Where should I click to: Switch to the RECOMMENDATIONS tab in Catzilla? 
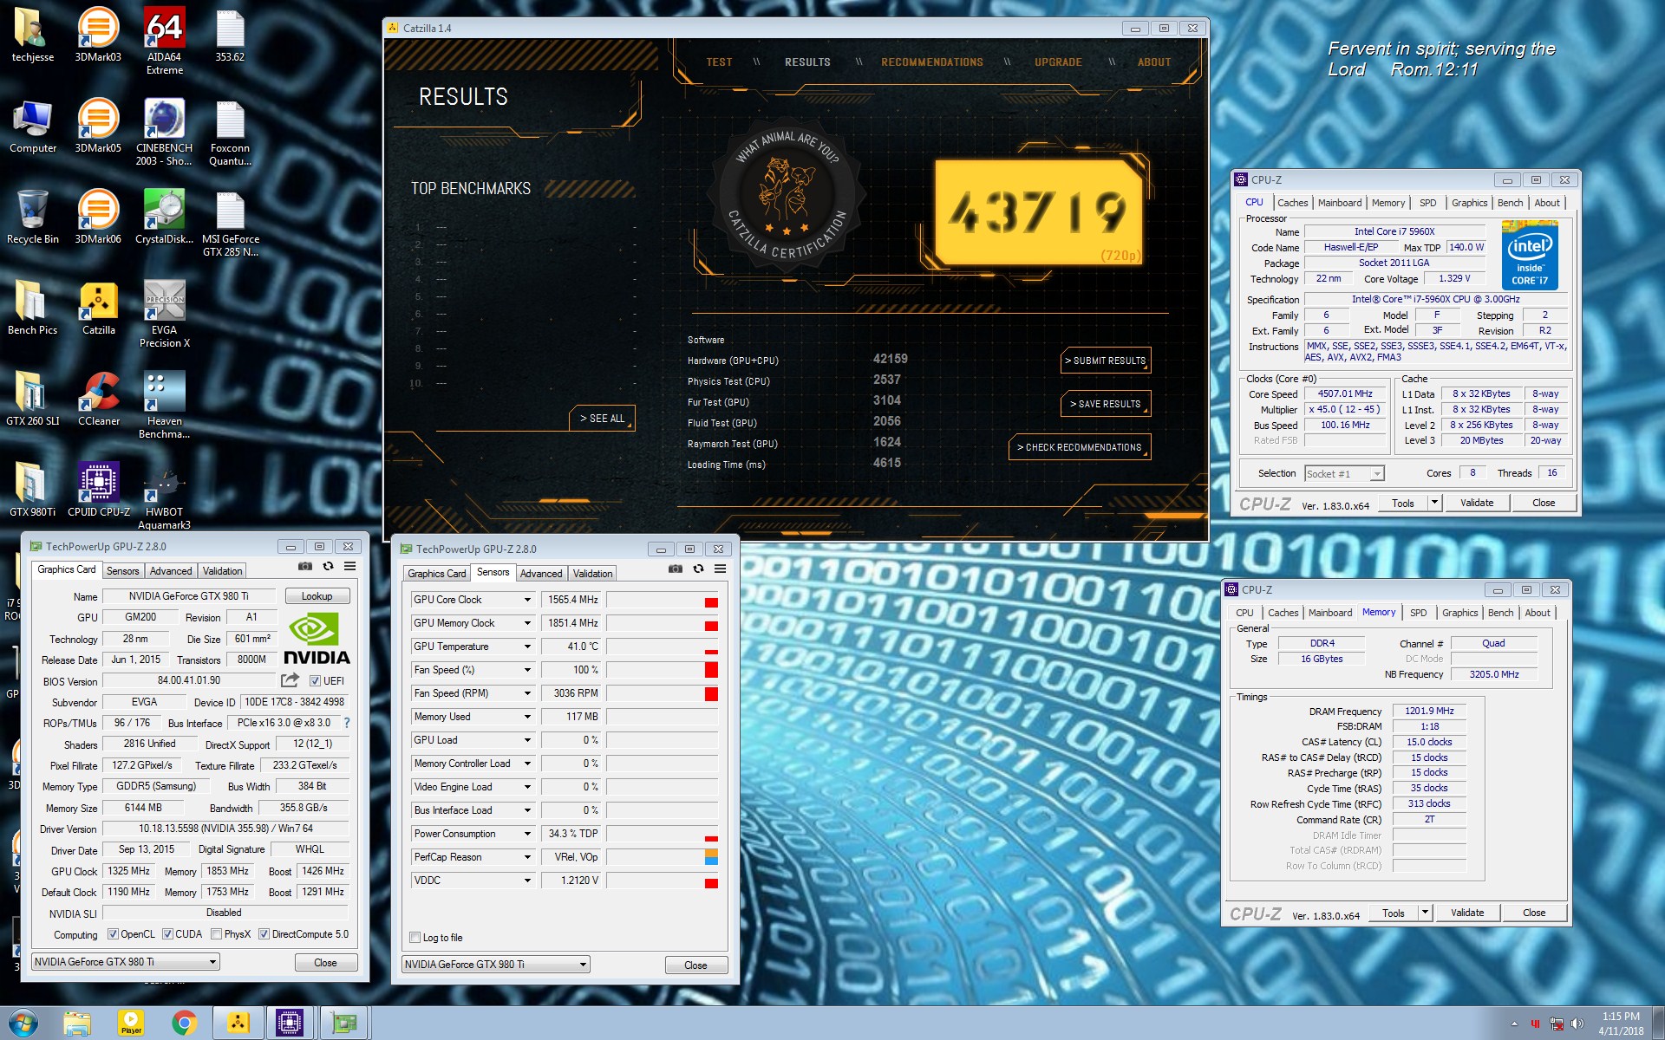[x=932, y=62]
